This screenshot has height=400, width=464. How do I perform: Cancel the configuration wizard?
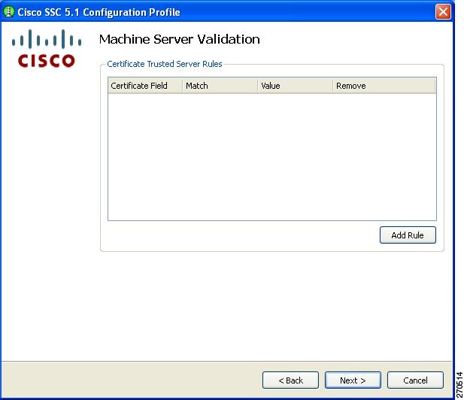[415, 380]
